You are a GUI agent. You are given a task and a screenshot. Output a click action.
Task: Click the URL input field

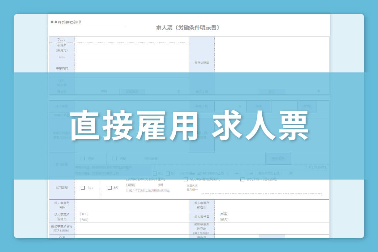click(132, 57)
